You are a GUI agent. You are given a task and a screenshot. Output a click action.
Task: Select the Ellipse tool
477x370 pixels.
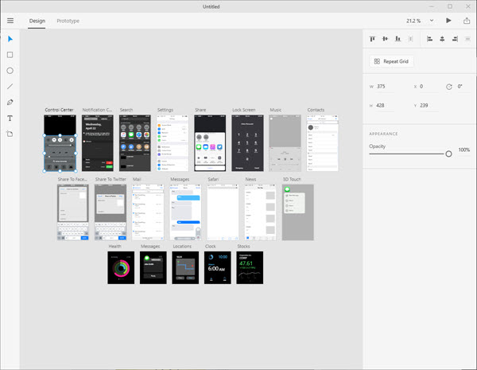coord(10,71)
